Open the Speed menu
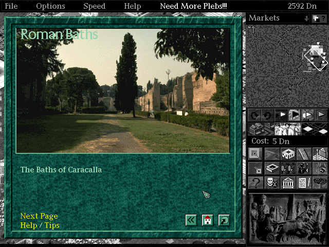The height and width of the screenshot is (247, 329). [x=95, y=6]
